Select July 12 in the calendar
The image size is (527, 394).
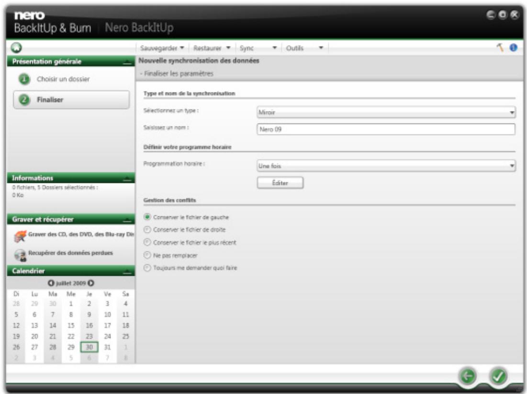pyautogui.click(x=16, y=326)
